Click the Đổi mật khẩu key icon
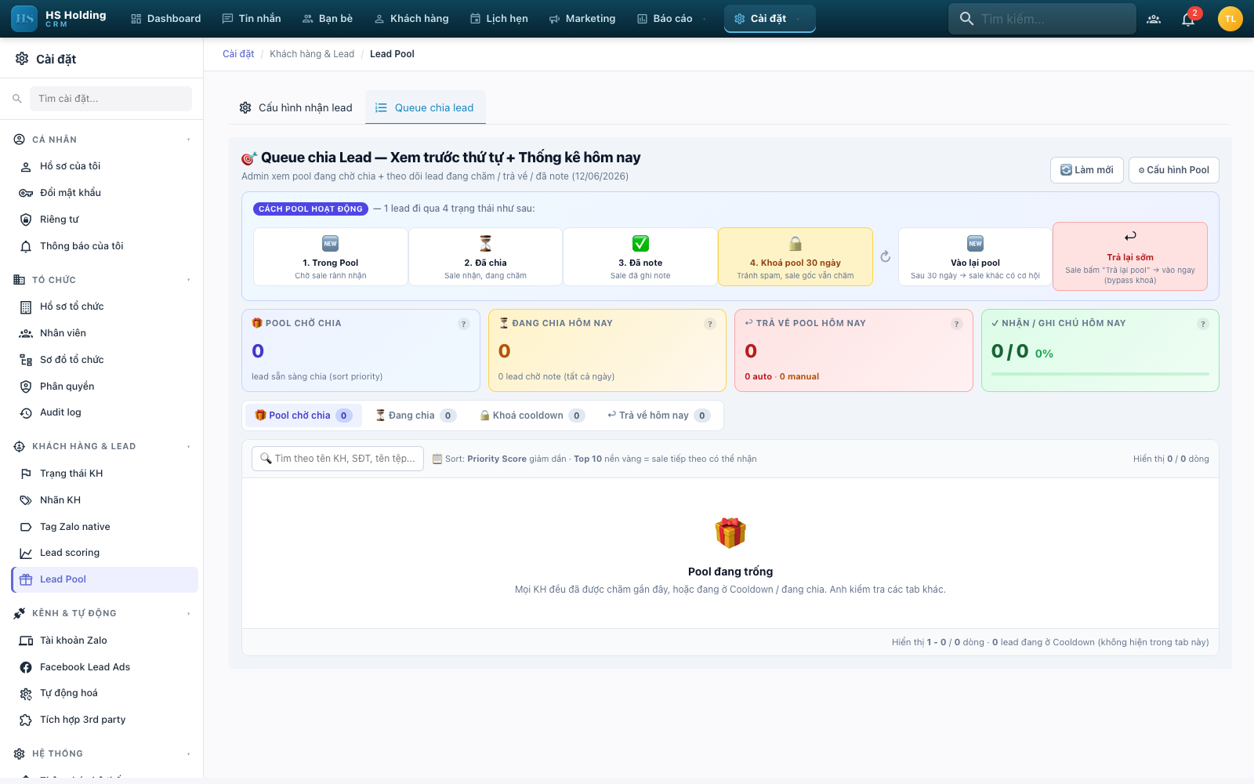The height and width of the screenshot is (784, 1254). [26, 193]
